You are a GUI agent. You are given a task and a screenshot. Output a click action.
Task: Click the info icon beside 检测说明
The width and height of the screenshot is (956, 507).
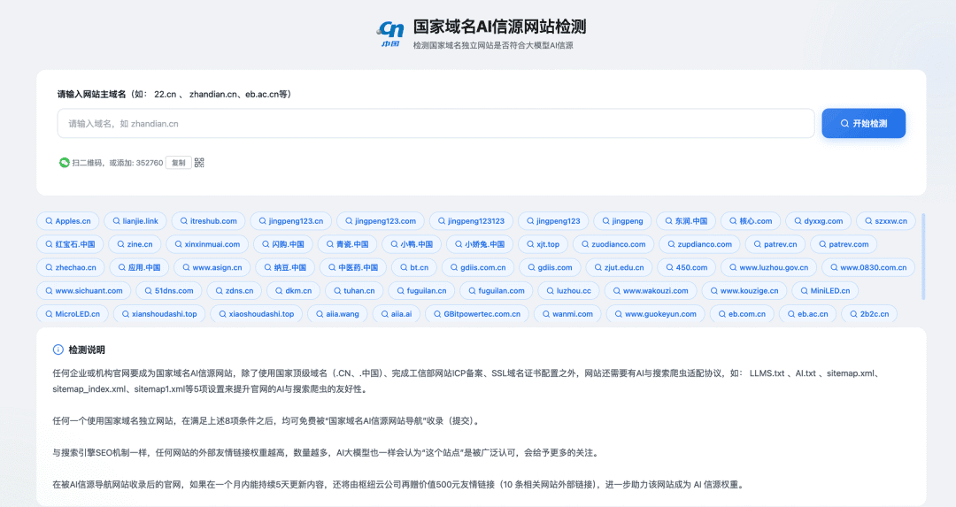pos(58,350)
